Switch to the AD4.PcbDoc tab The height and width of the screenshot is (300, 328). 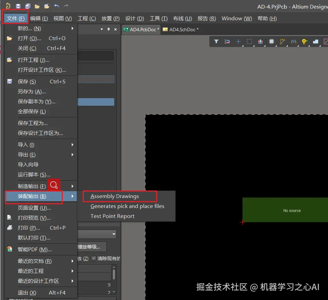[x=141, y=30]
